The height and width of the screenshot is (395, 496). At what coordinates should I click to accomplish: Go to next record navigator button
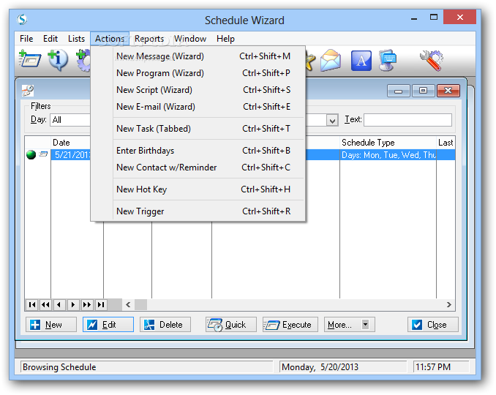73,304
